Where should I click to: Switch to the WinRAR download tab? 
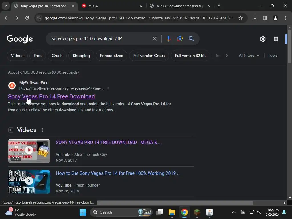click(x=180, y=6)
